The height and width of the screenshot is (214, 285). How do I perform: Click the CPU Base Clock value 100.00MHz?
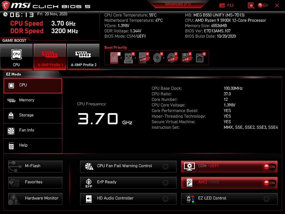point(233,88)
